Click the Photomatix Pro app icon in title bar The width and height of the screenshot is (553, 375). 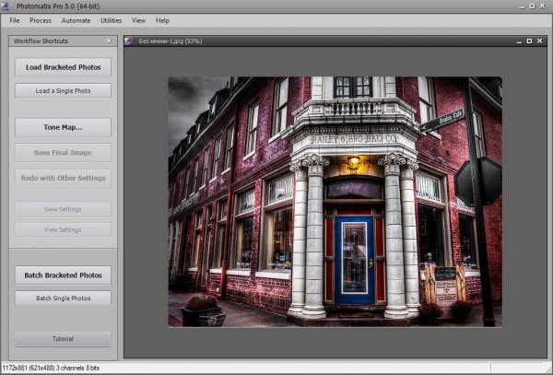5,6
